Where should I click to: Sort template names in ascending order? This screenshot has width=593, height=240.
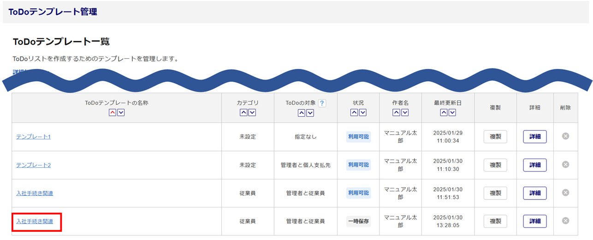tap(113, 113)
